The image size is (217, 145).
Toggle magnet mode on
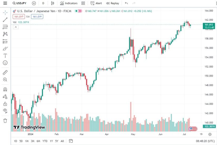[5, 89]
